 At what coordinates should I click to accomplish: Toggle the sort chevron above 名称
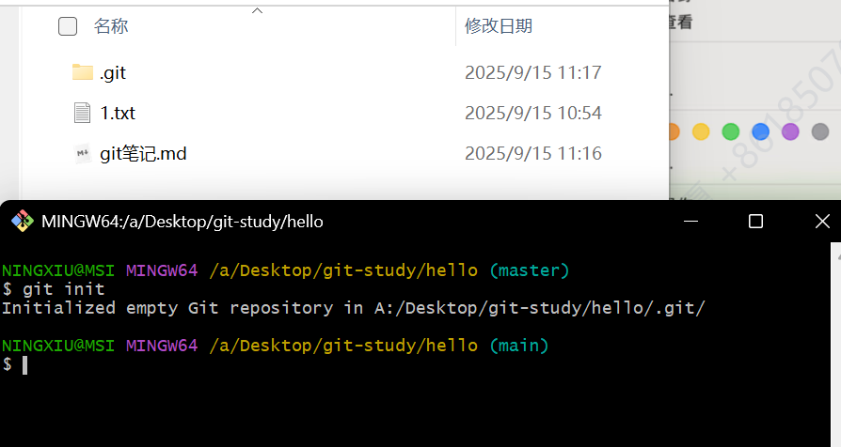pos(257,10)
